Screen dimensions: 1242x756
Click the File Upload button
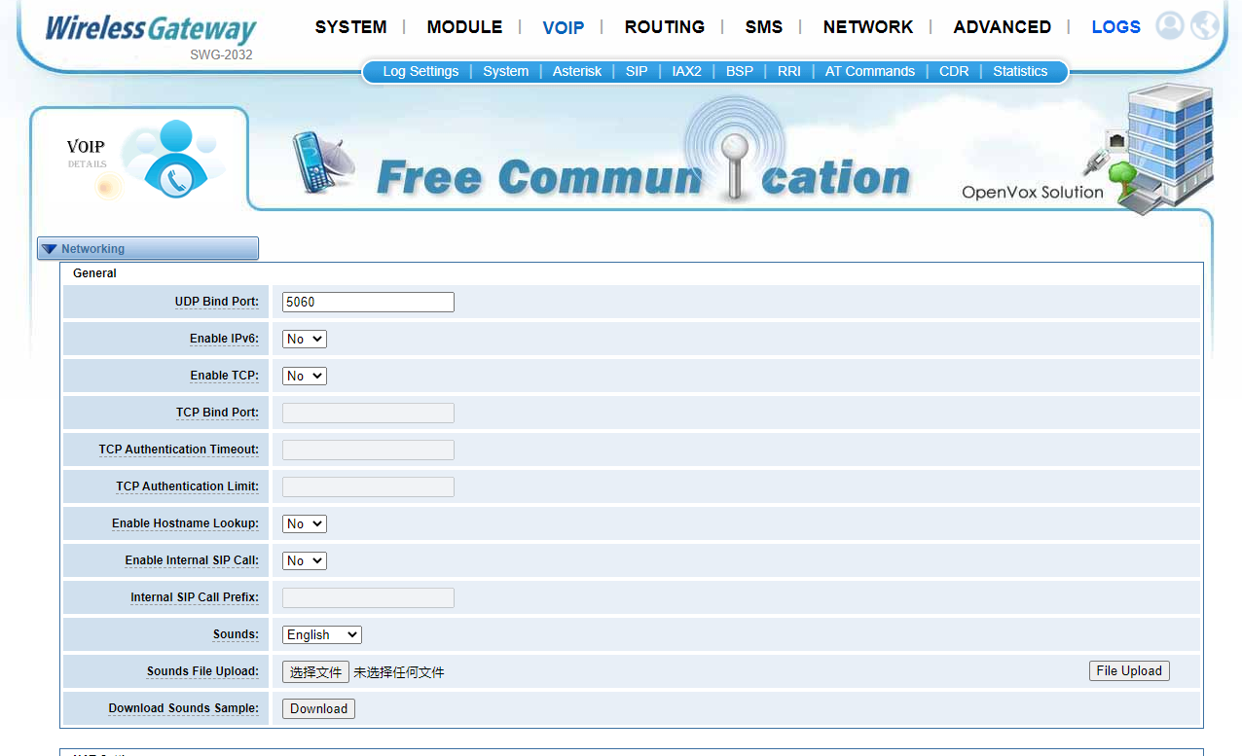[1129, 670]
